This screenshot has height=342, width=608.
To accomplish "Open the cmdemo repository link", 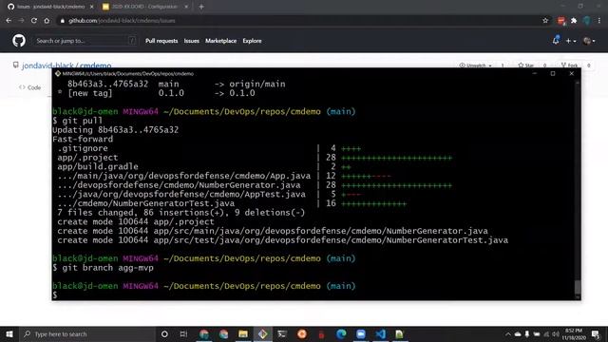I will pos(95,66).
